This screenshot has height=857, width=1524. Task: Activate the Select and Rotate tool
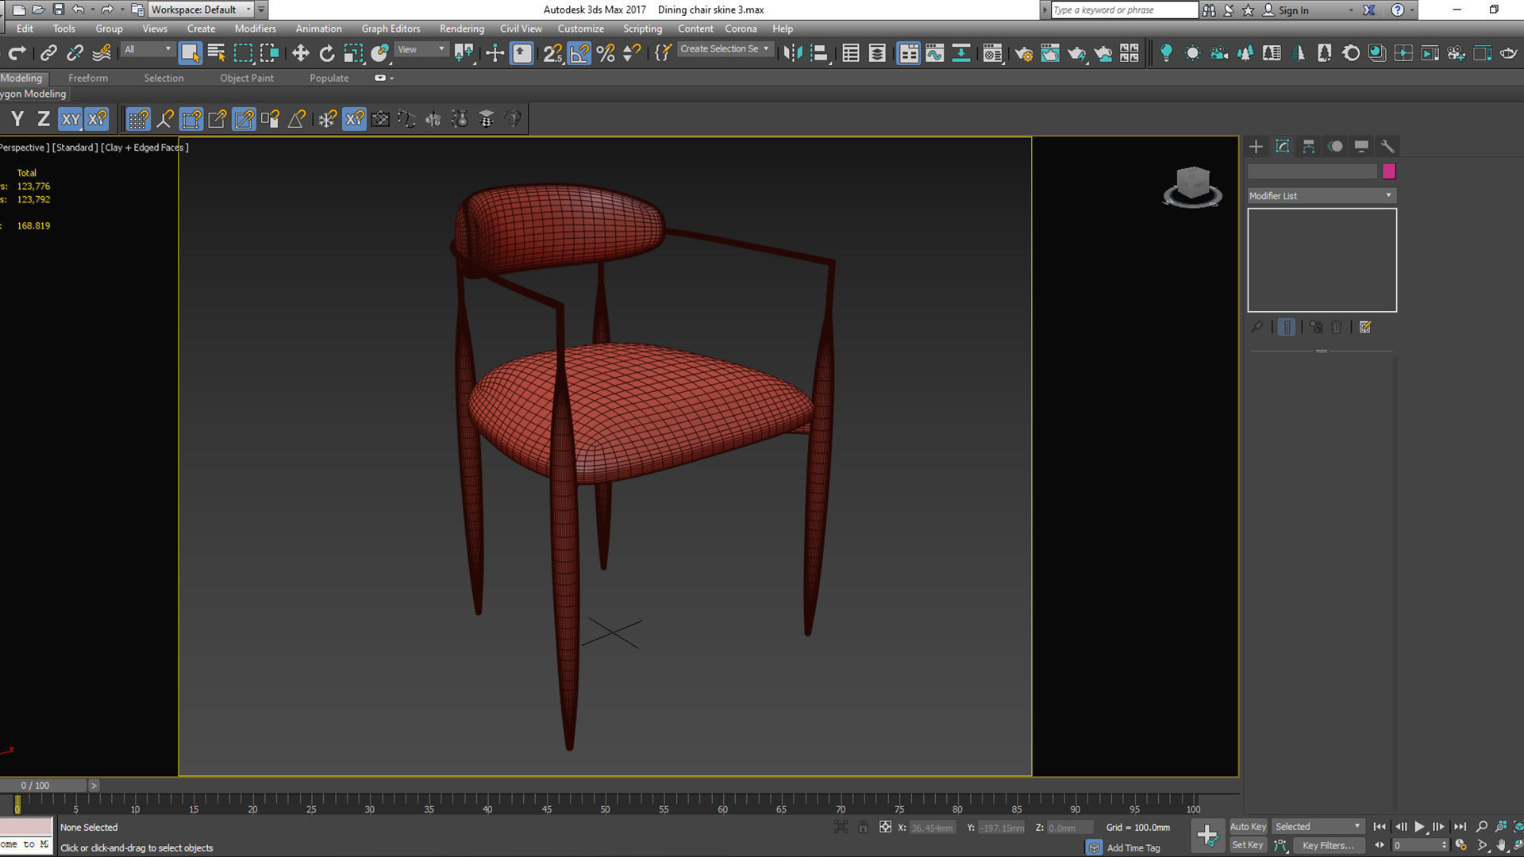click(326, 53)
